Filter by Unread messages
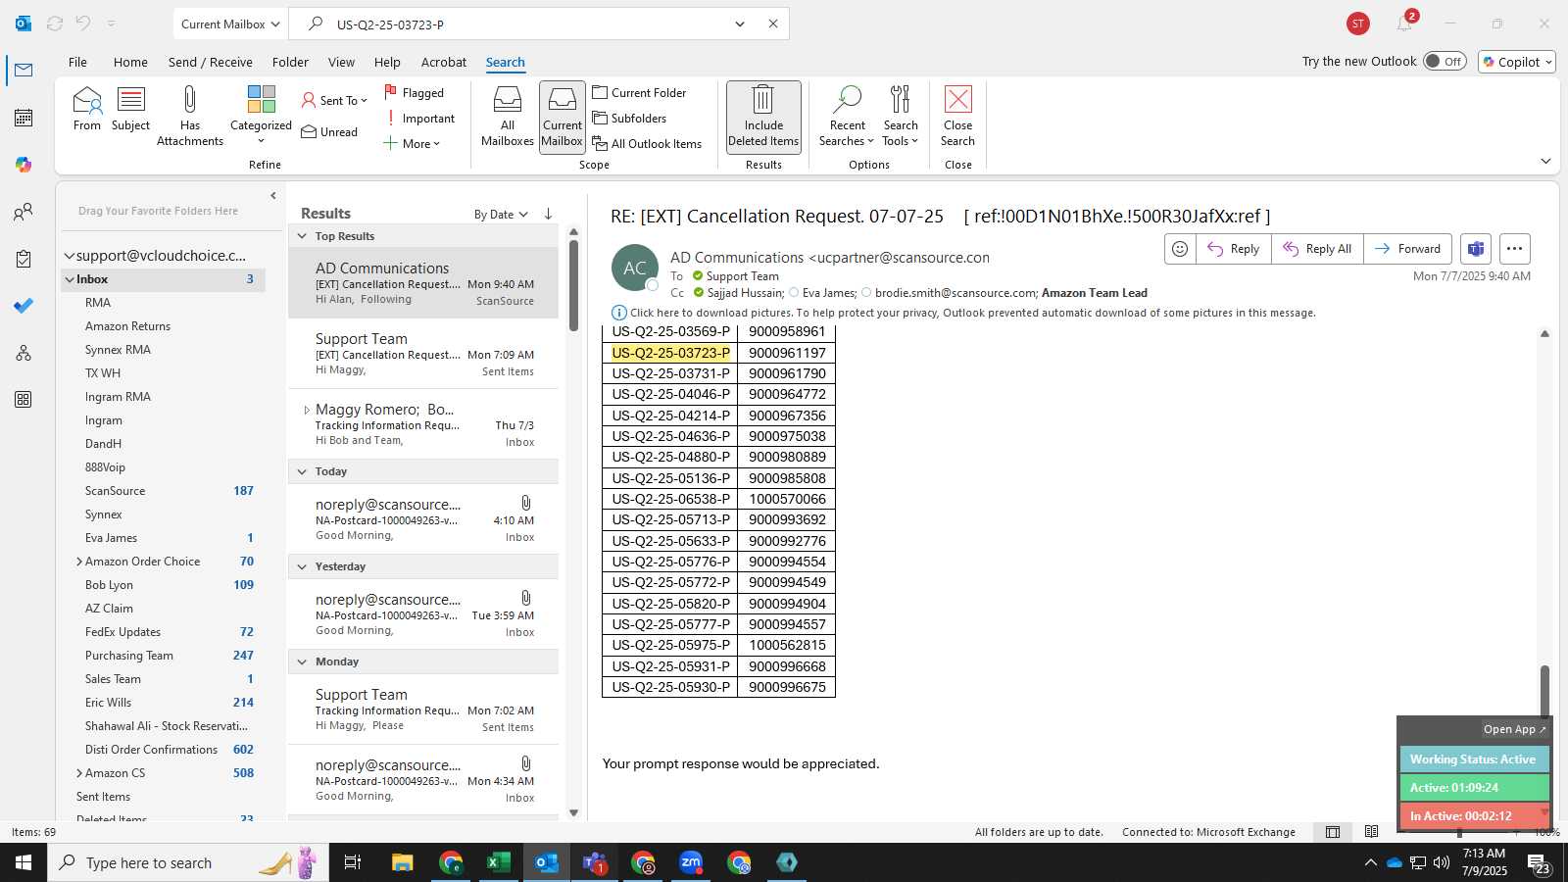Image resolution: width=1568 pixels, height=882 pixels. pos(329,132)
